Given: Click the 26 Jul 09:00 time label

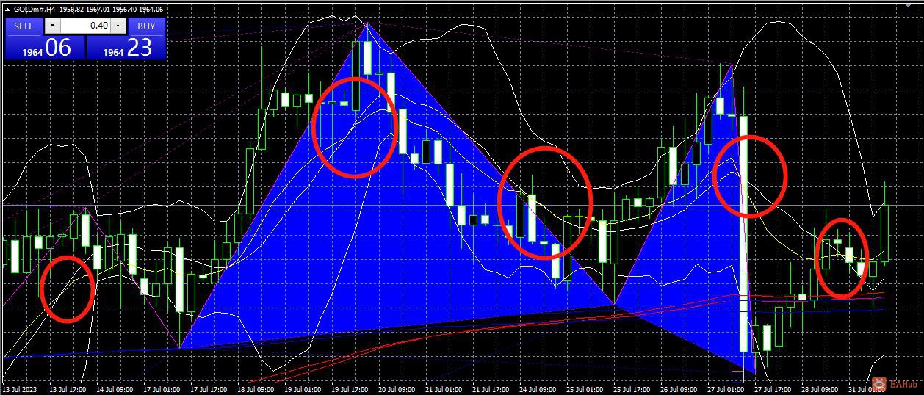Looking at the screenshot, I should pyautogui.click(x=679, y=390).
